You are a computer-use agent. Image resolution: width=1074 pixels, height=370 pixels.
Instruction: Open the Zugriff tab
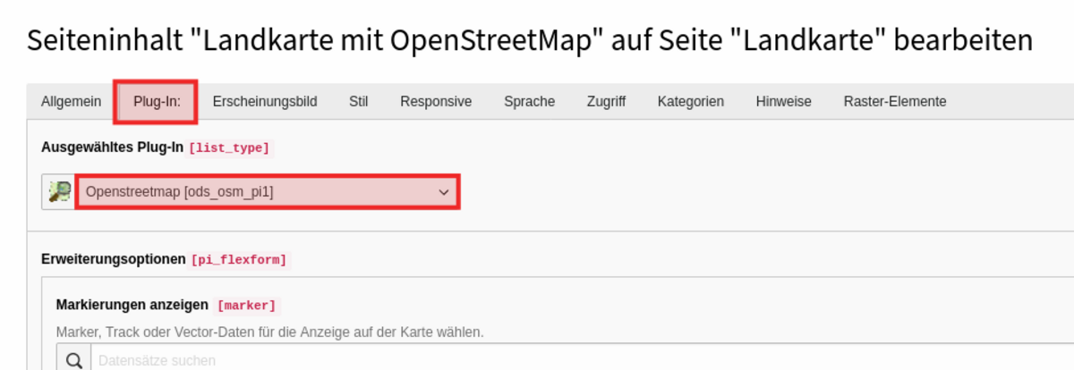point(606,102)
